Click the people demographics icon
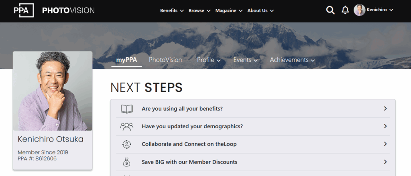 coord(126,126)
